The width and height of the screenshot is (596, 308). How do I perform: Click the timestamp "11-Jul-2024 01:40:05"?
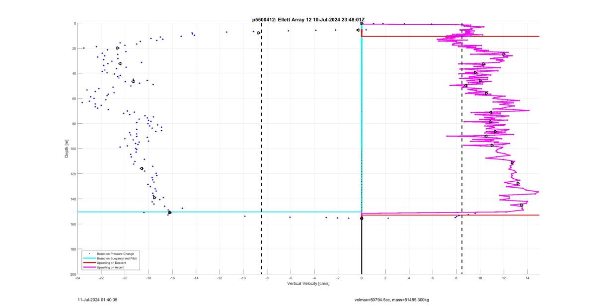click(97, 300)
